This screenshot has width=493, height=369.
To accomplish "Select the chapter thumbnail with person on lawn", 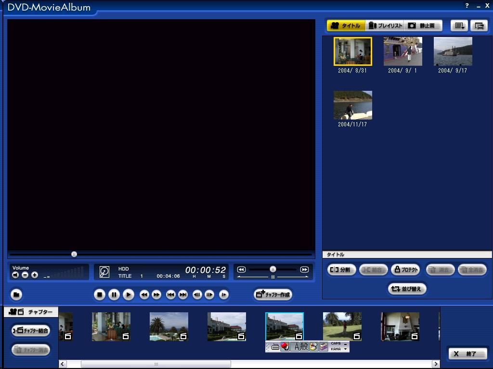I will point(342,327).
